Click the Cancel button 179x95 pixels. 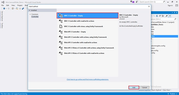tap(144, 88)
